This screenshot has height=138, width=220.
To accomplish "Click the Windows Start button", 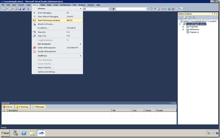I will coord(5,133).
